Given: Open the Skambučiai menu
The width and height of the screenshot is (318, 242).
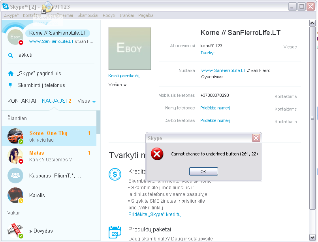Looking at the screenshot, I should [x=88, y=15].
